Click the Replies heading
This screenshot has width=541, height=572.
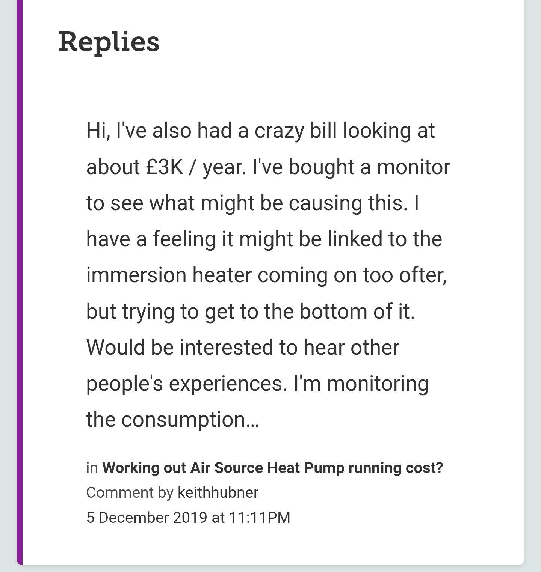(109, 42)
